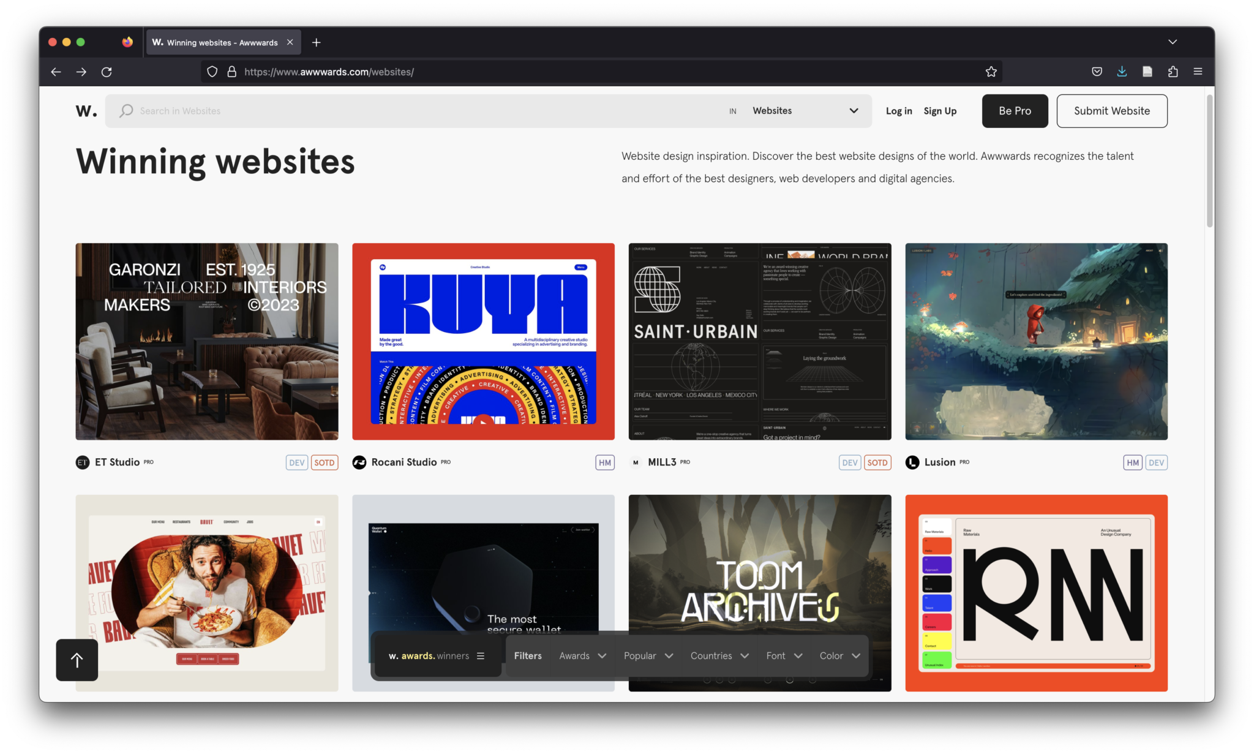This screenshot has height=754, width=1254.
Task: Open the Saint-Urbain website thumbnail
Action: tap(760, 341)
